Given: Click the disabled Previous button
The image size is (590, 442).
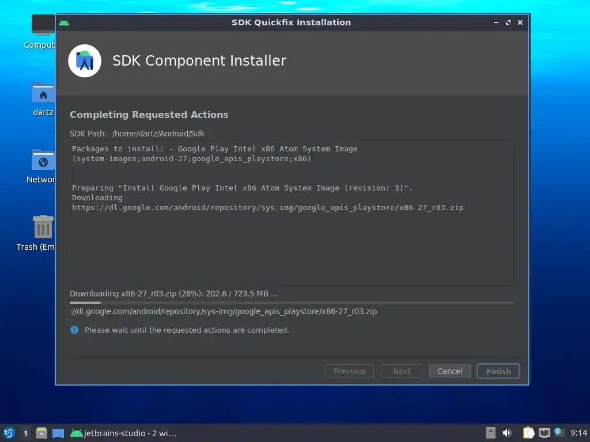Looking at the screenshot, I should coord(350,371).
